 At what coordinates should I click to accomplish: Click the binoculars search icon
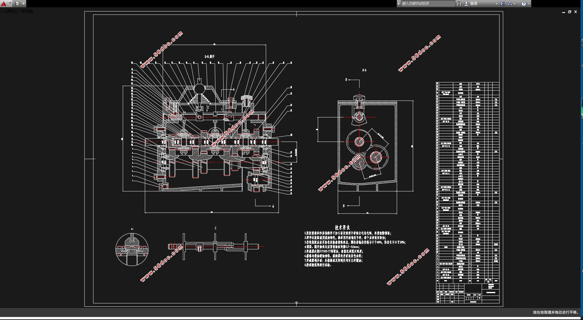pos(459,4)
